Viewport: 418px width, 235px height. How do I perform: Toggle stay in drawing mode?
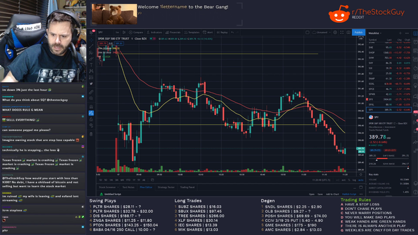click(91, 113)
